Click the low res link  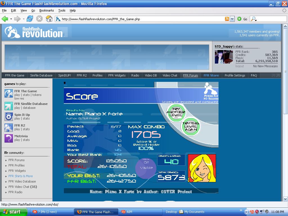19,98
